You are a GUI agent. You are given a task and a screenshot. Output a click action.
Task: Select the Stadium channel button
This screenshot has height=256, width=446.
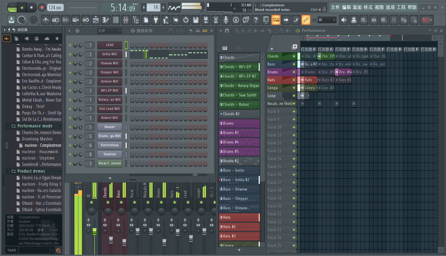coord(109,154)
